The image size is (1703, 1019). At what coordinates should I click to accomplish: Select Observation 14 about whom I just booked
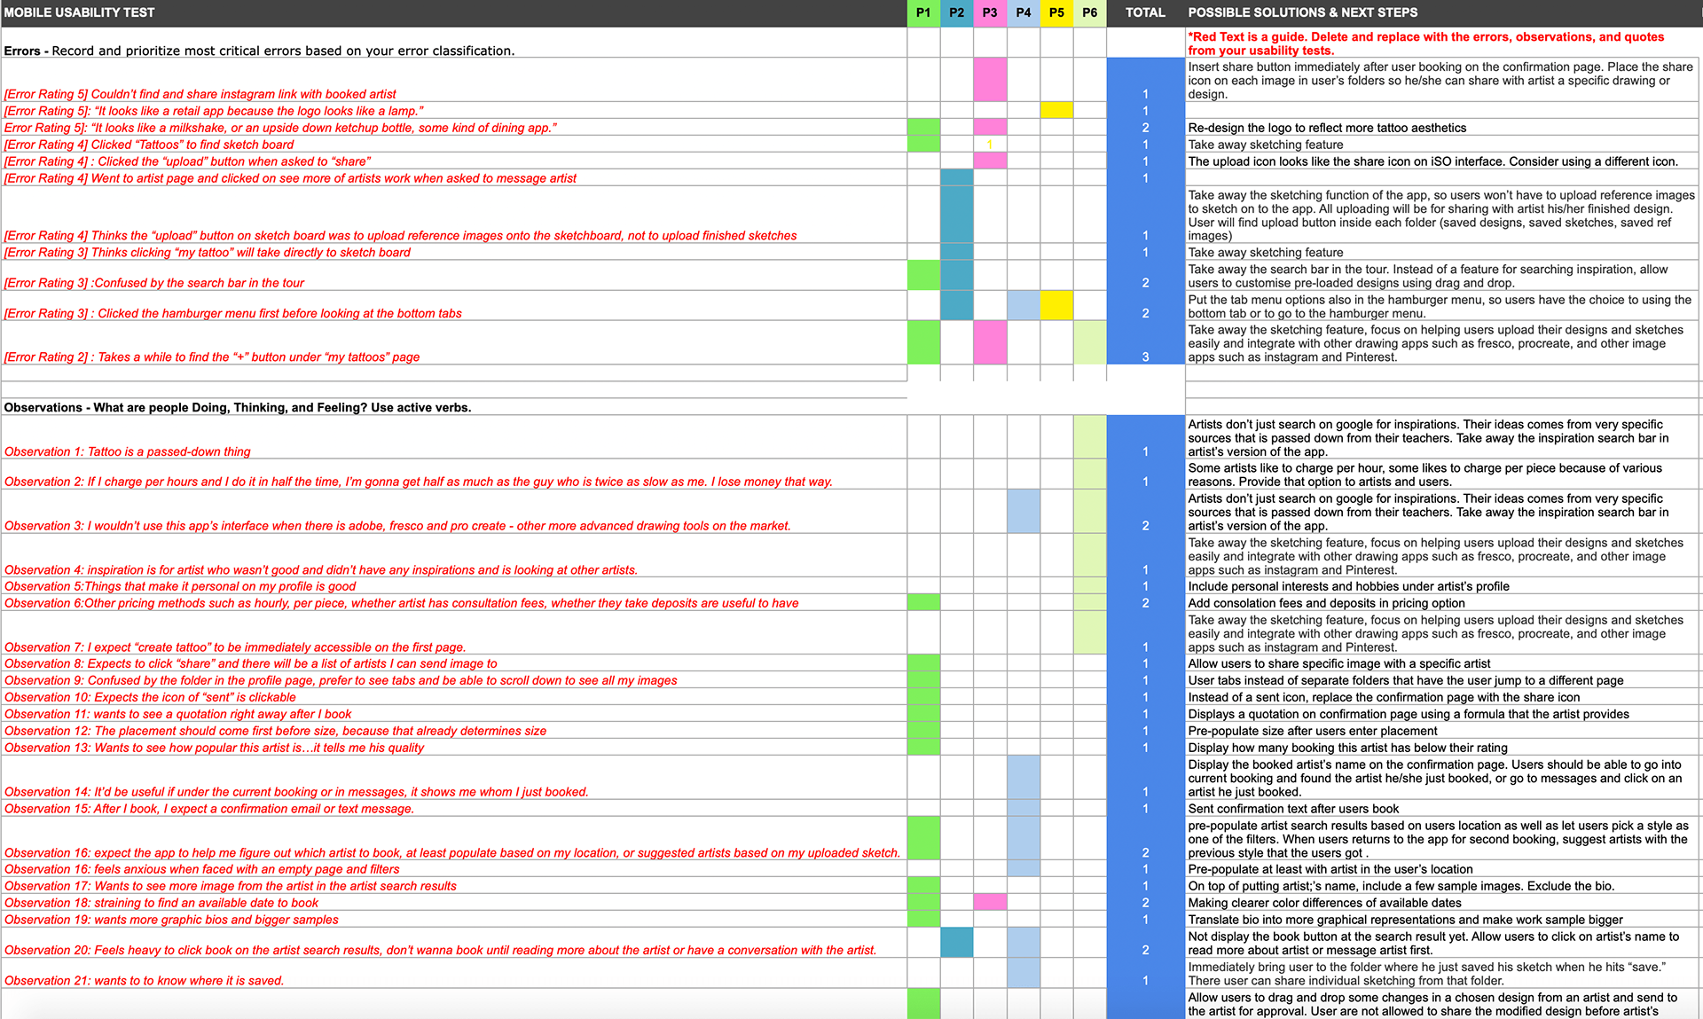(453, 778)
